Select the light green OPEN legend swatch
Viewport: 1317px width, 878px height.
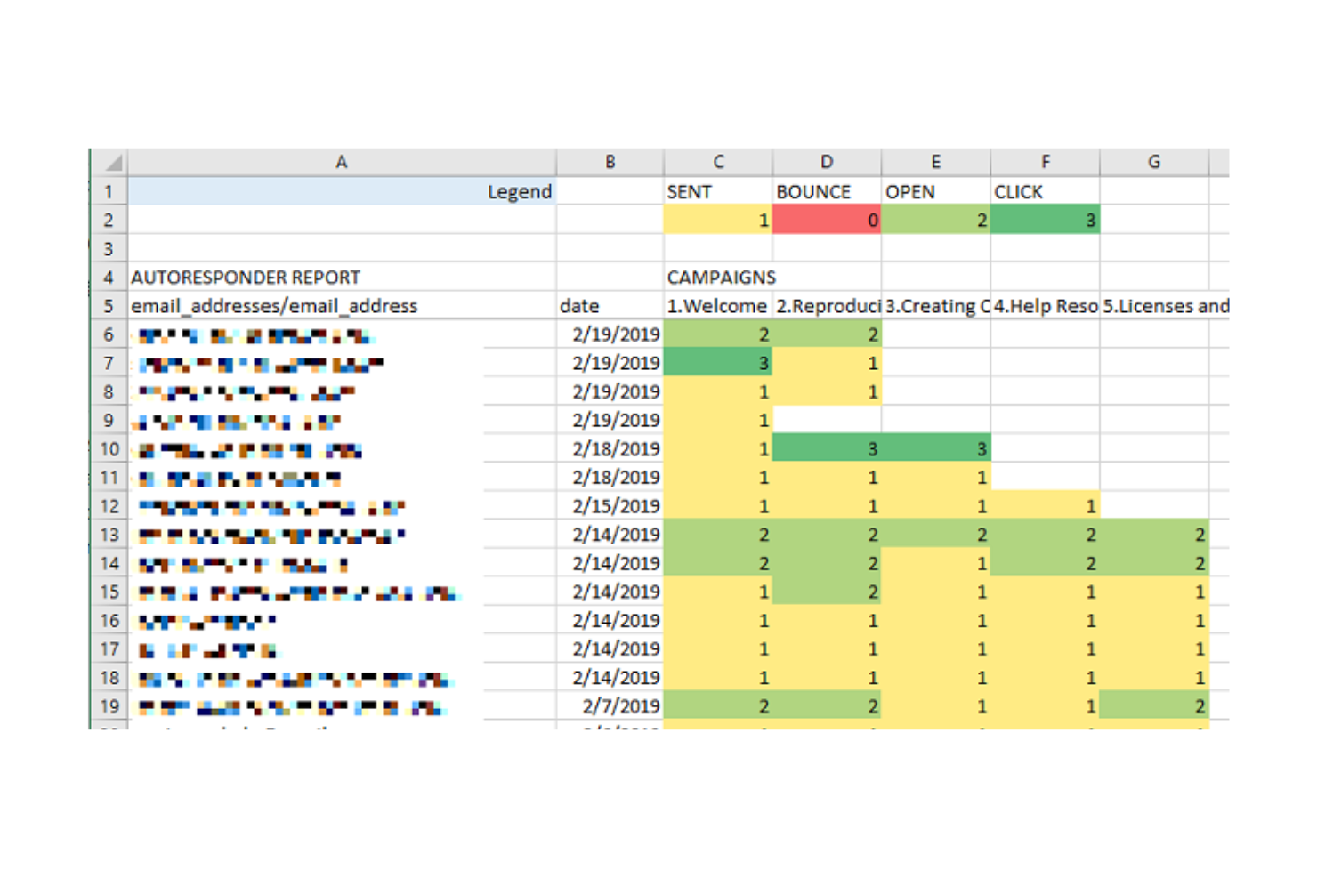[x=935, y=220]
